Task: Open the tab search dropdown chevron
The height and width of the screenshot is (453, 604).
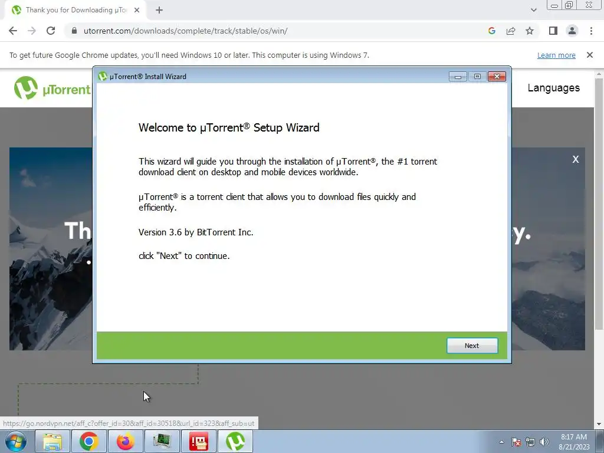Action: (x=533, y=10)
